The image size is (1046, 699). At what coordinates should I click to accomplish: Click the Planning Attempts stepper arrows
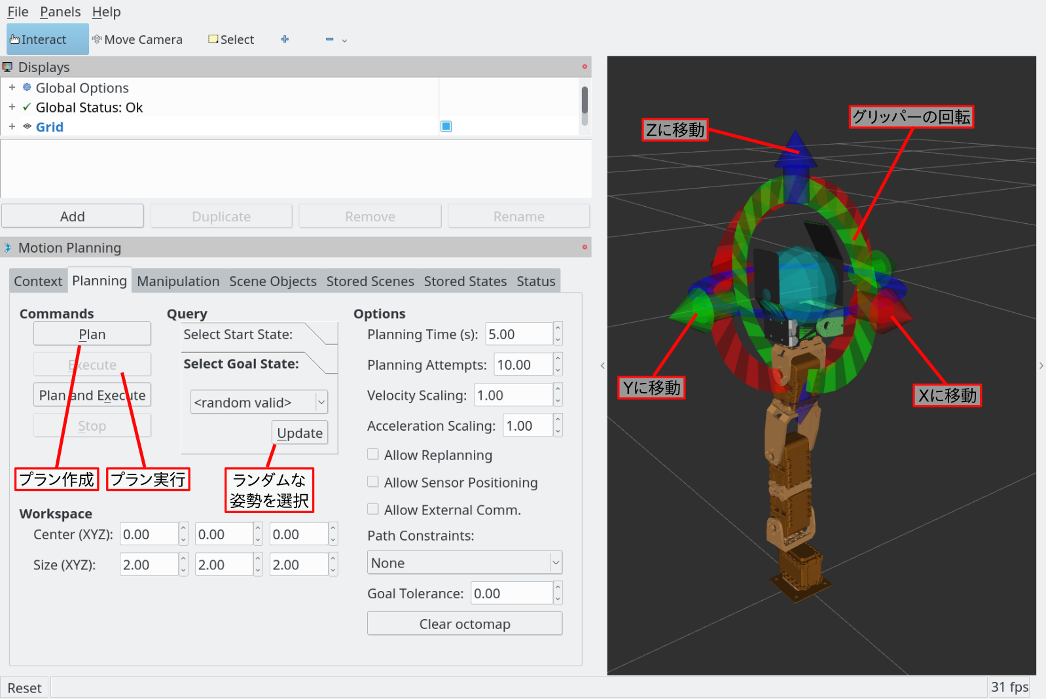(x=558, y=365)
